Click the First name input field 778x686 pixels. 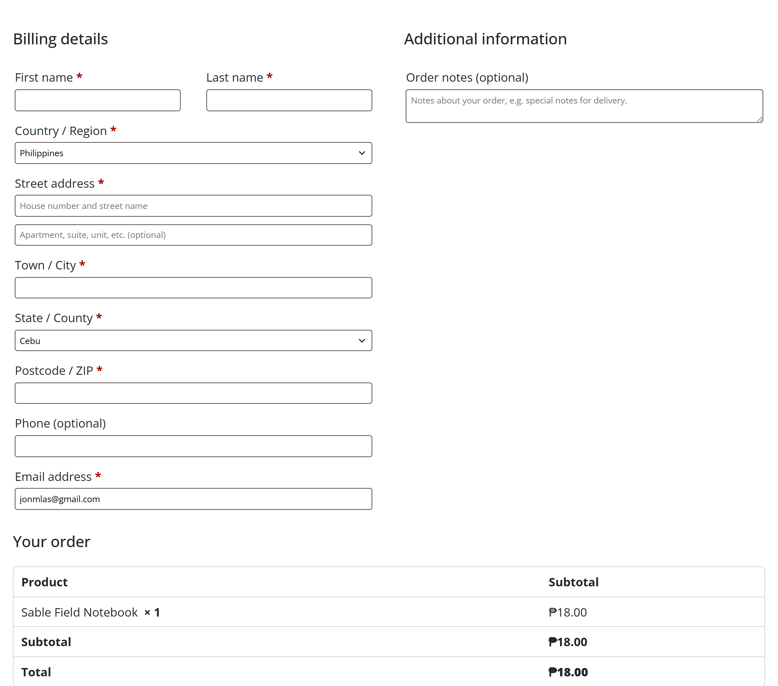tap(97, 101)
